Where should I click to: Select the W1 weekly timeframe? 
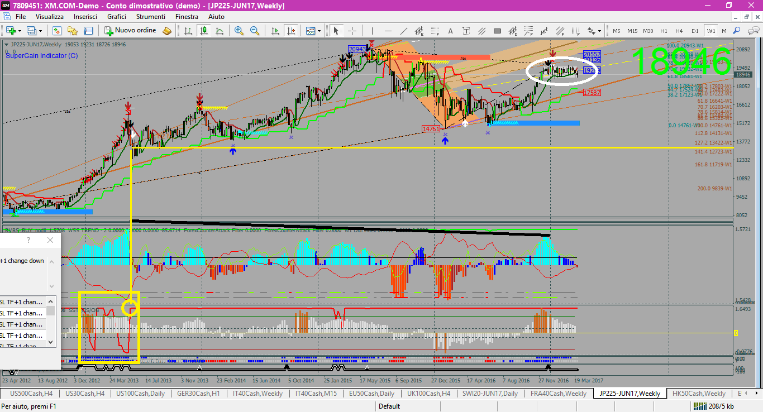(x=710, y=31)
